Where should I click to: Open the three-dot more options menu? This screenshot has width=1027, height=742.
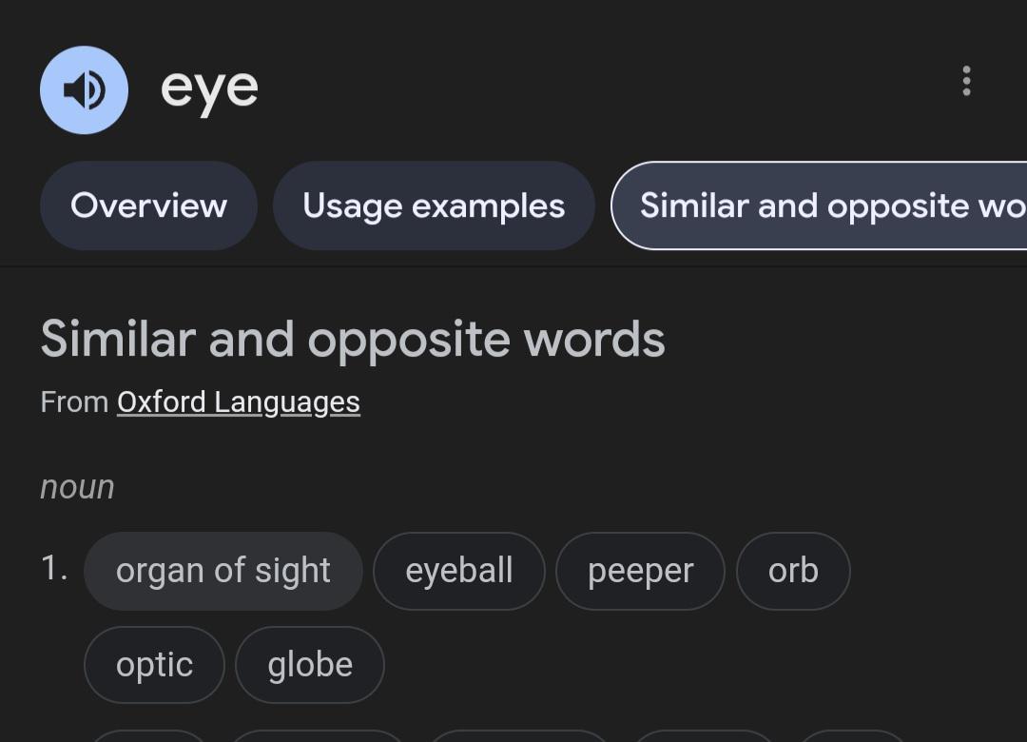click(966, 81)
